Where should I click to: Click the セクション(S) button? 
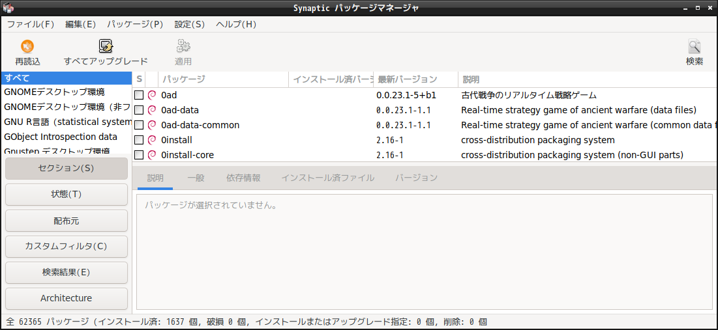[x=67, y=168]
